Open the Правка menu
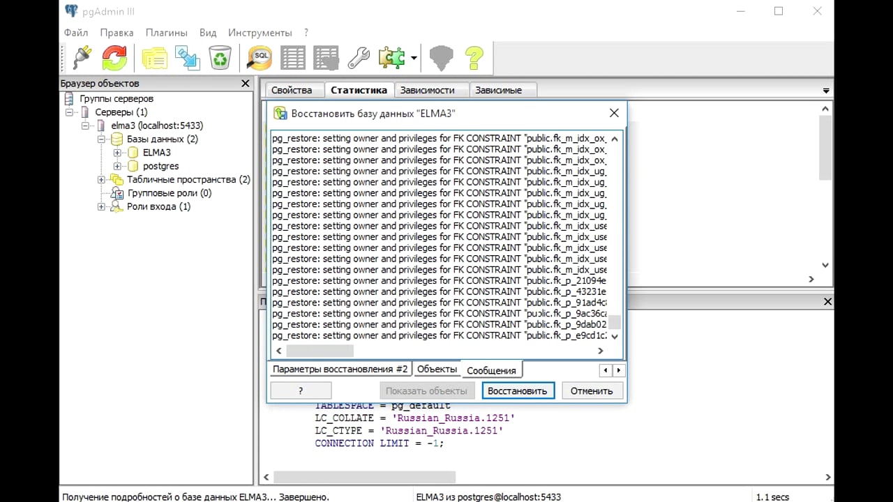The height and width of the screenshot is (502, 893). pos(117,33)
